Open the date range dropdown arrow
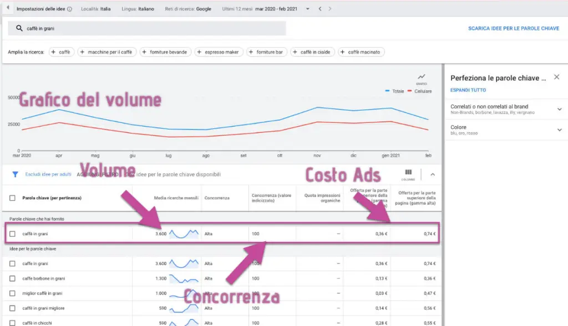 click(x=307, y=9)
